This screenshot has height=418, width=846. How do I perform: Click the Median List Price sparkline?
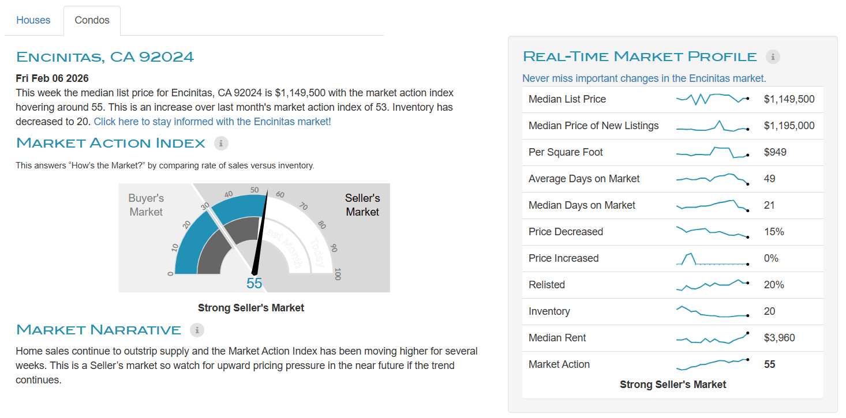(712, 99)
